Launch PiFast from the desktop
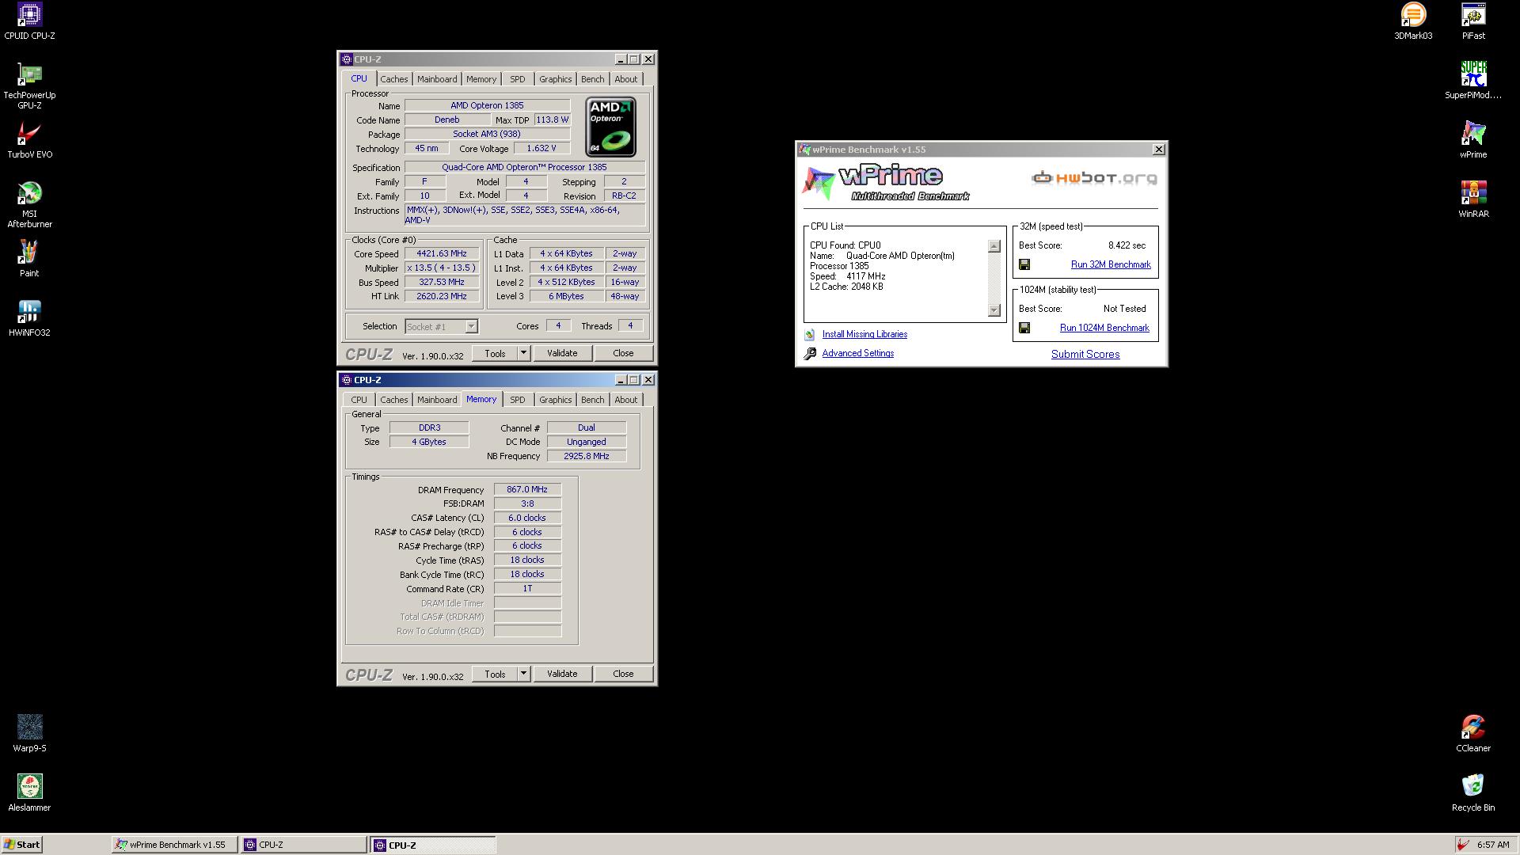This screenshot has height=855, width=1520. 1473,21
